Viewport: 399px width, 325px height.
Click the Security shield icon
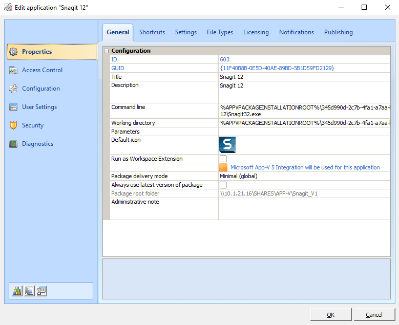13,125
